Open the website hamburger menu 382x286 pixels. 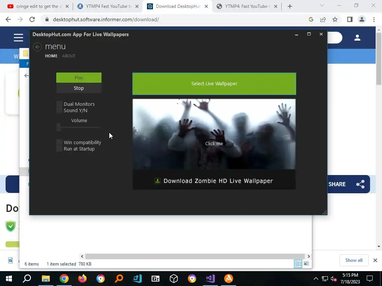point(18,38)
